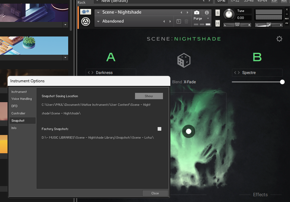Image resolution: width=290 pixels, height=202 pixels.
Task: Toggle the PV button
Action: coord(287,23)
